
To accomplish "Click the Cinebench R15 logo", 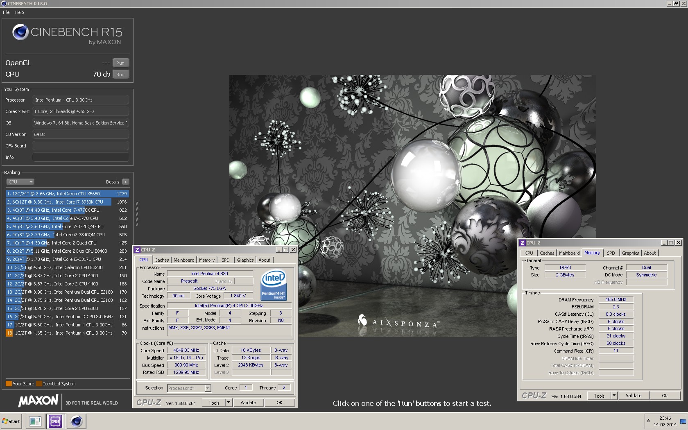I will (67, 35).
